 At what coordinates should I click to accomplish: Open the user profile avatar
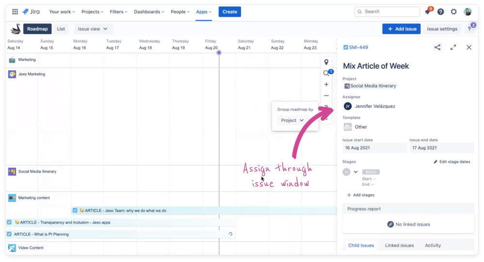tap(468, 12)
